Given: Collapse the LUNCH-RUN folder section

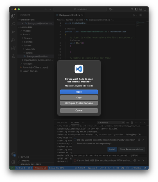Looking at the screenshot, I should pyautogui.click(x=26, y=27).
